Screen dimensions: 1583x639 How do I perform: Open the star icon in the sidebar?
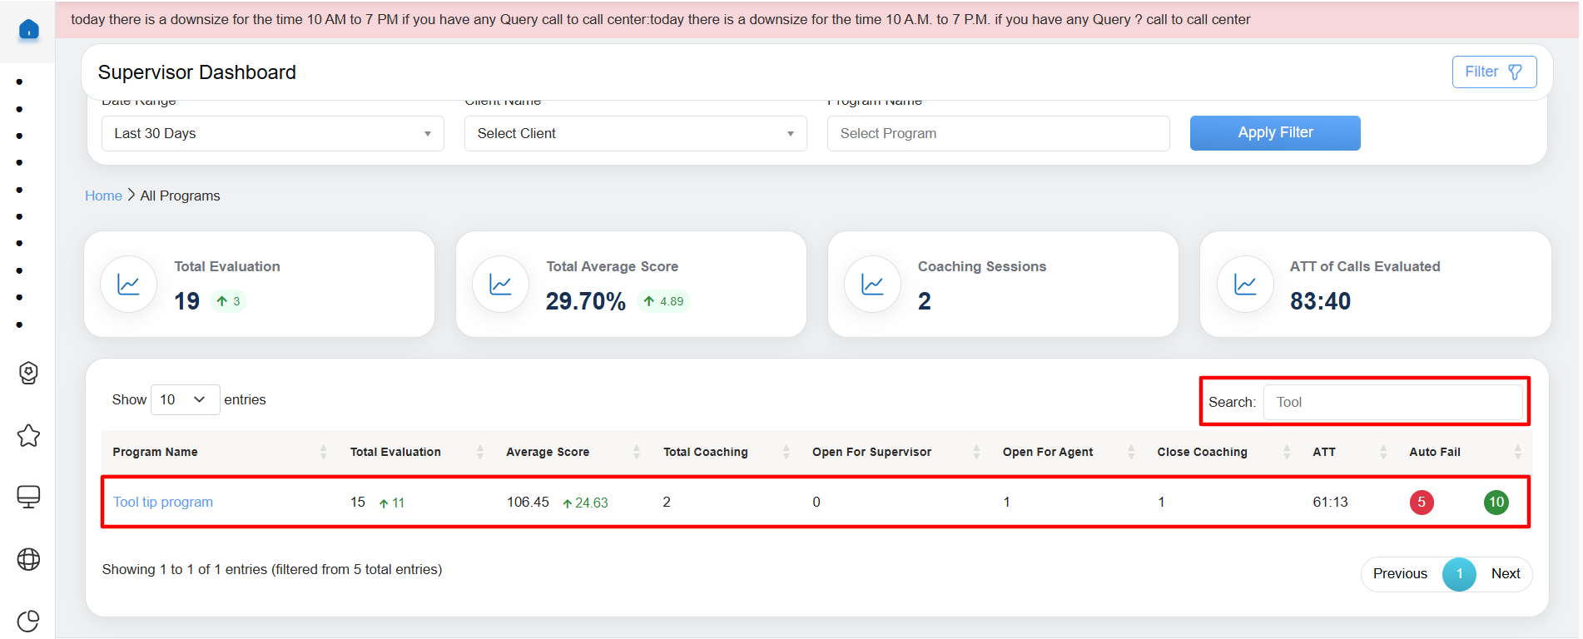pyautogui.click(x=28, y=435)
